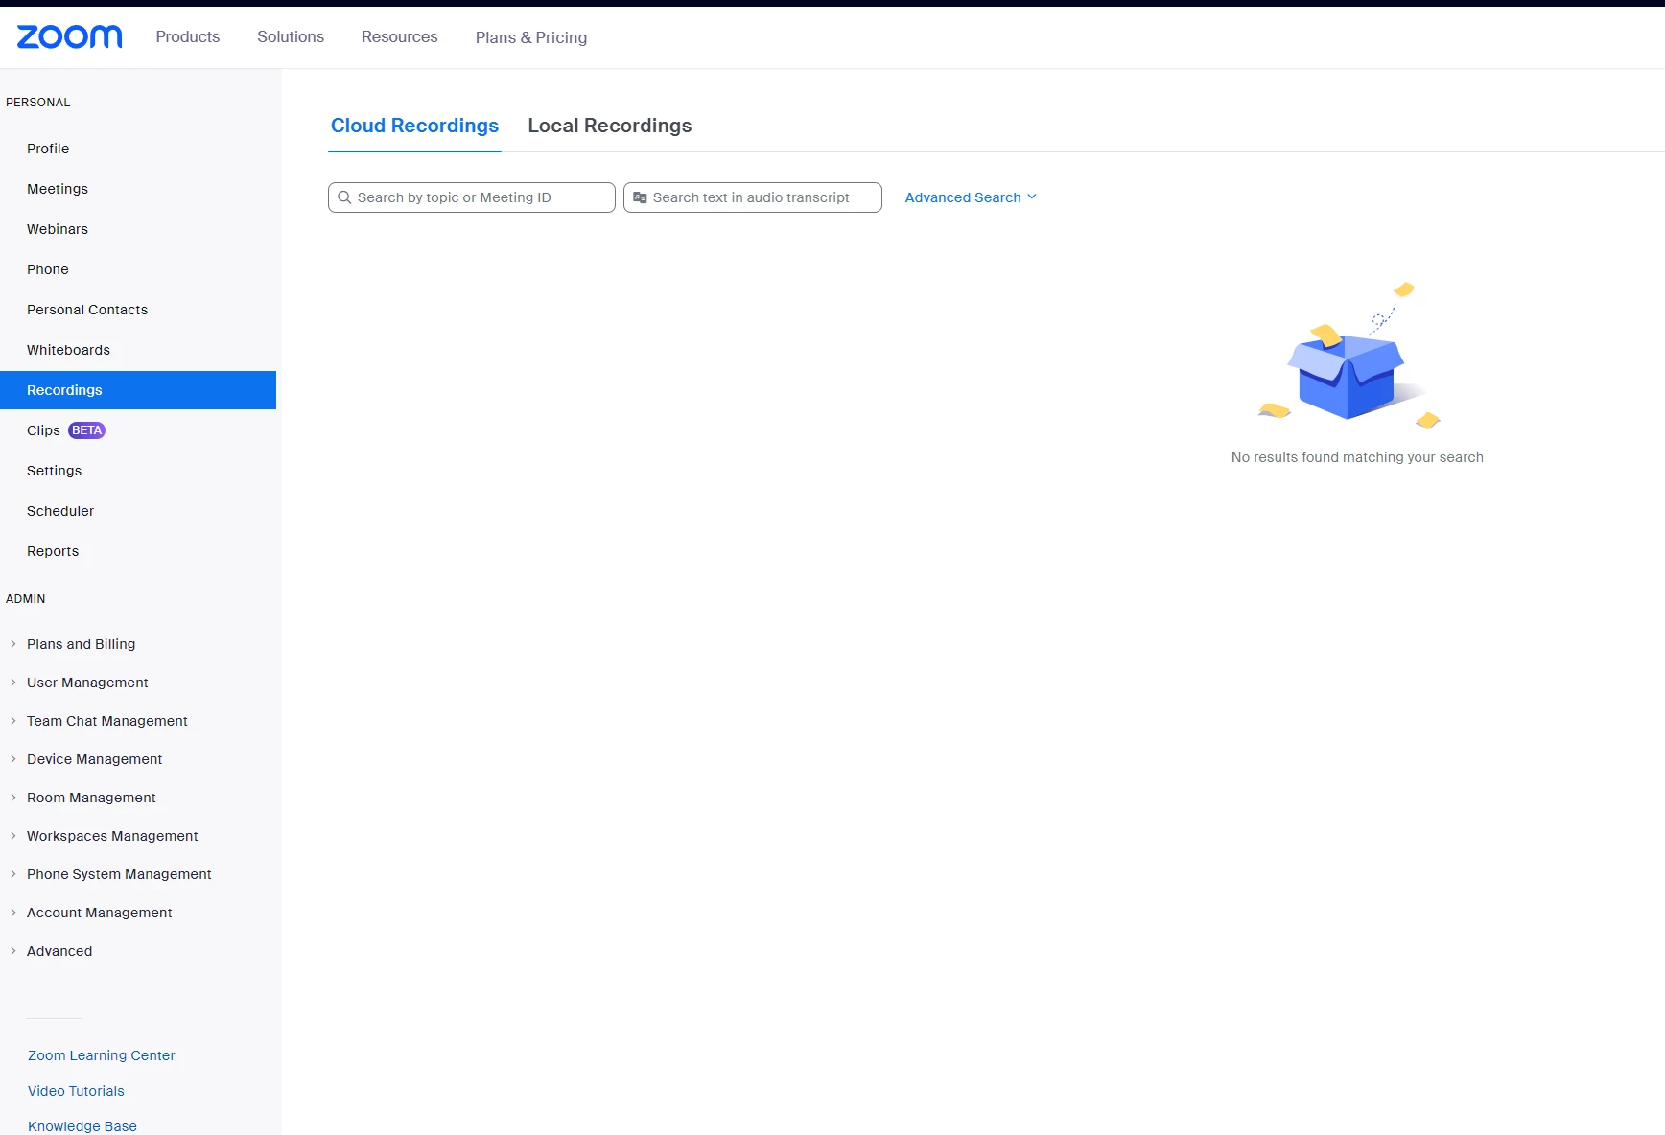The width and height of the screenshot is (1665, 1135).
Task: Select Recordings in the sidebar
Action: (x=138, y=390)
